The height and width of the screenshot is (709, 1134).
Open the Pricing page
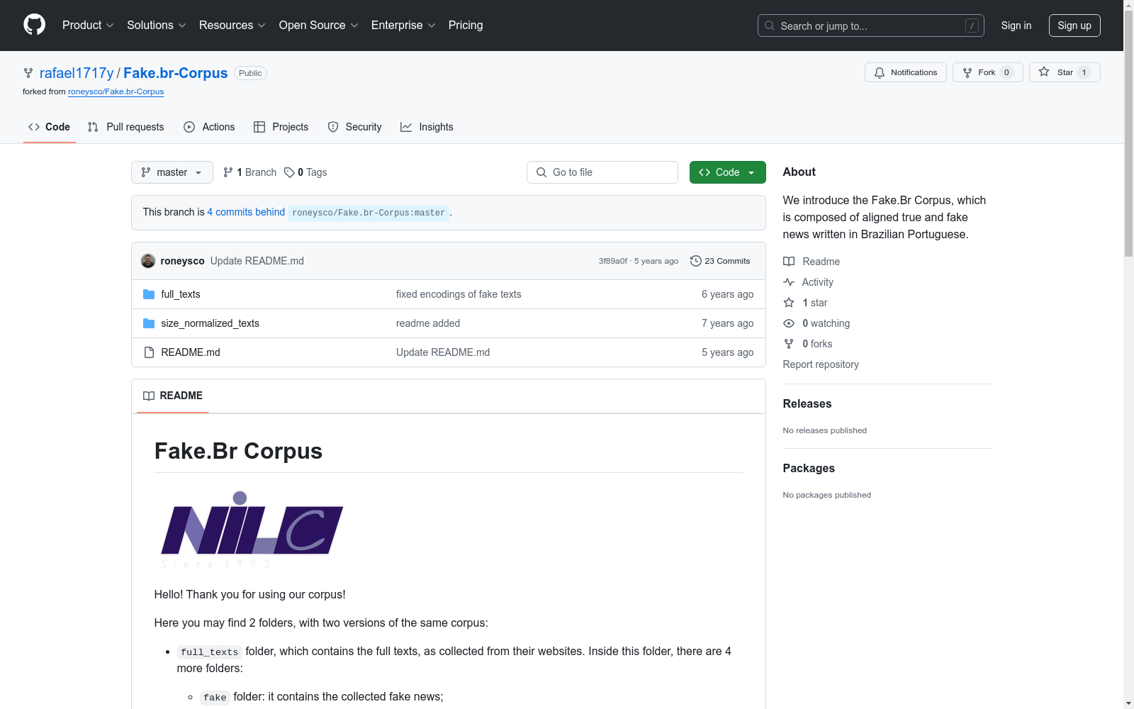466,25
